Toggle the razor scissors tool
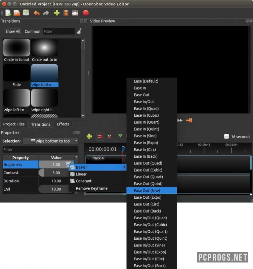The height and width of the screenshot is (269, 253). click(109, 137)
